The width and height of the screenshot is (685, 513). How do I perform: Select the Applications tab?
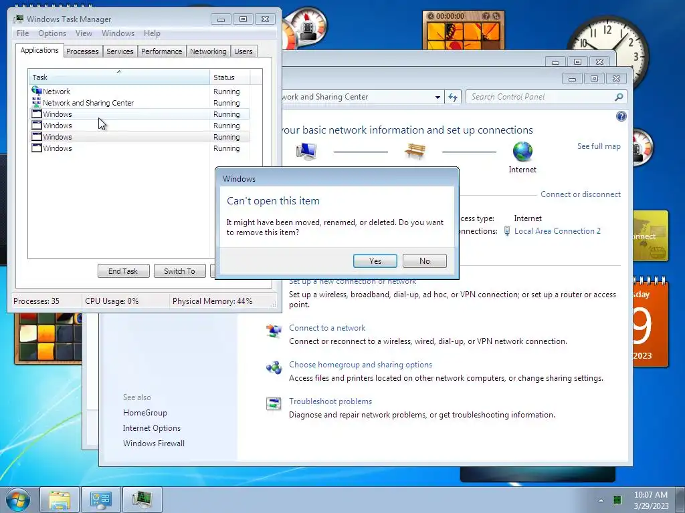click(x=39, y=50)
